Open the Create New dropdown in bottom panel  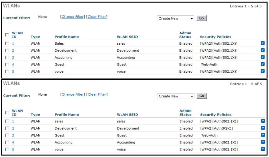pyautogui.click(x=176, y=96)
